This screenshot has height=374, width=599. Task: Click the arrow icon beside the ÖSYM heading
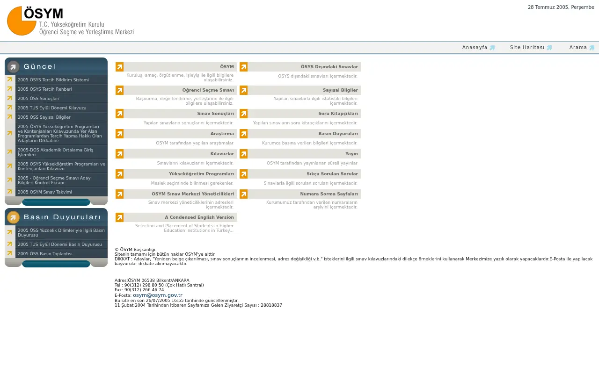[x=120, y=67]
